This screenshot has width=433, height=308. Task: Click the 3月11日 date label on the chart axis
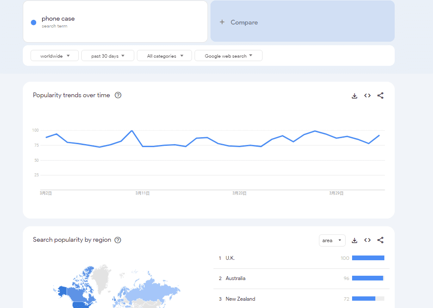[142, 193]
